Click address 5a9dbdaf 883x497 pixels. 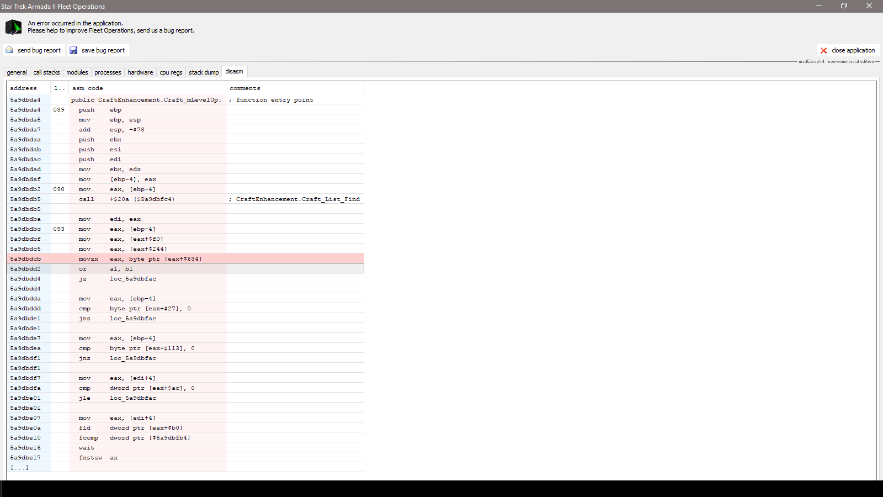[25, 179]
